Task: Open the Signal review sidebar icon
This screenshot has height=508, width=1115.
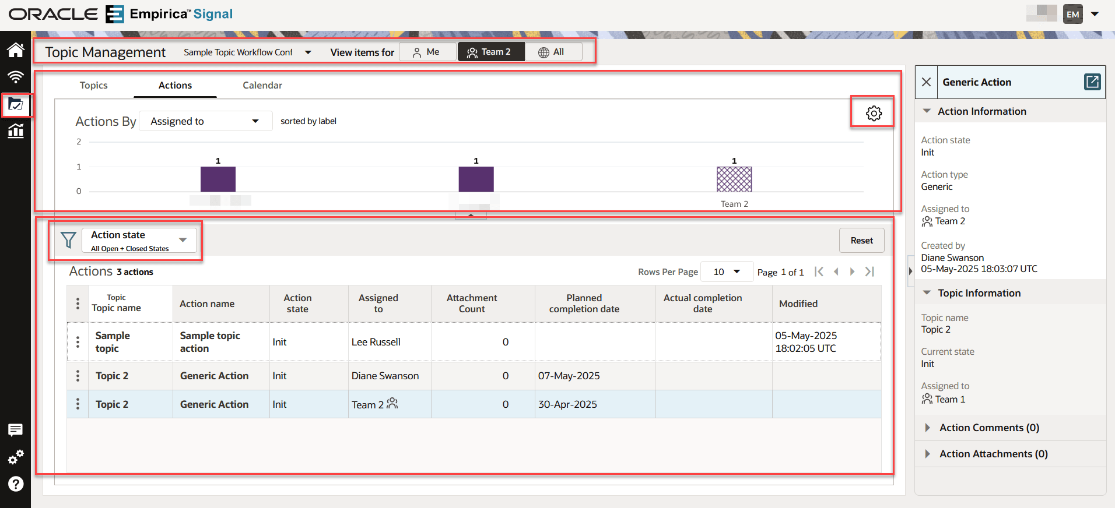Action: click(16, 77)
